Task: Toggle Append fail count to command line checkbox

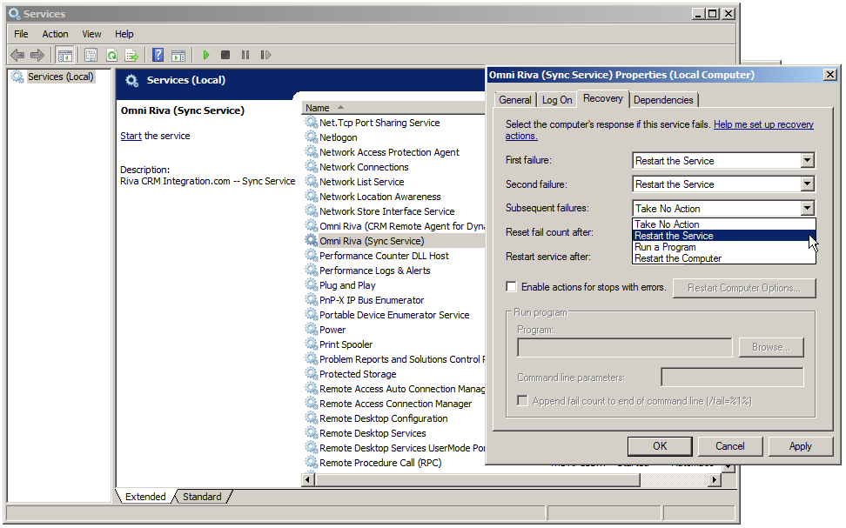Action: pyautogui.click(x=522, y=400)
